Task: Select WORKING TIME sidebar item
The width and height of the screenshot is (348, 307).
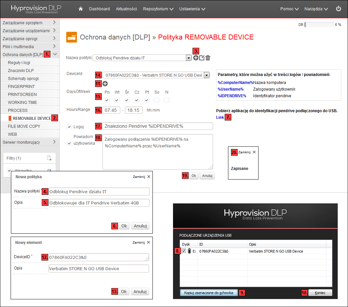Action: point(30,103)
